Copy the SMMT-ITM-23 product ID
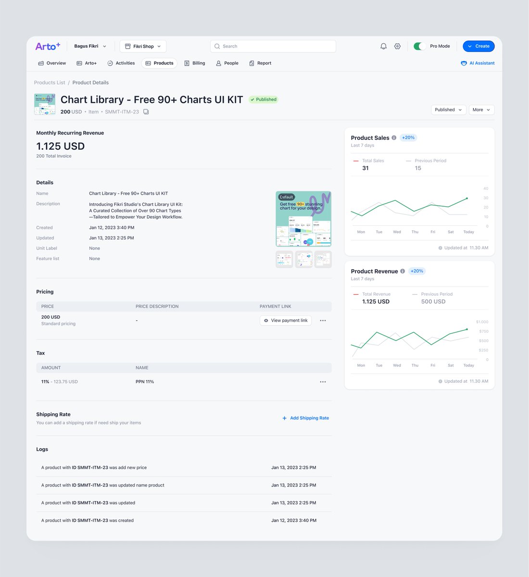 click(x=146, y=112)
